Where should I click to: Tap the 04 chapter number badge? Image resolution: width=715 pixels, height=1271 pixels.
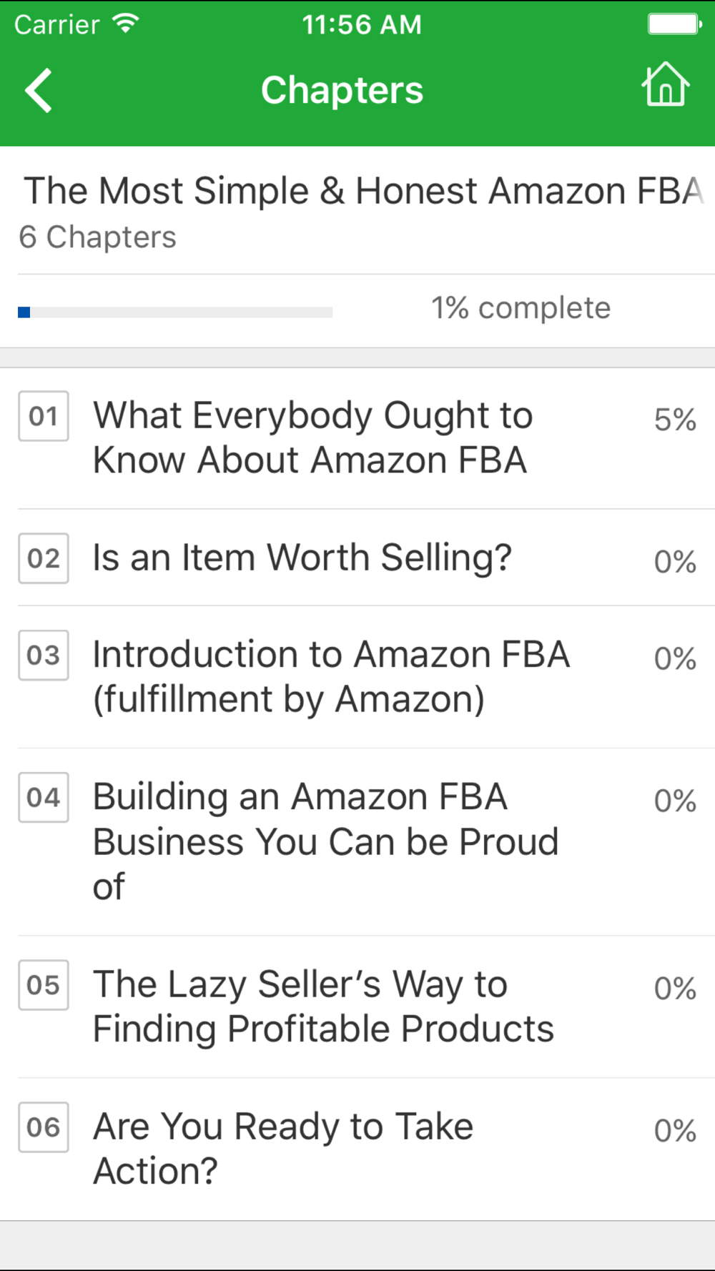tap(44, 798)
